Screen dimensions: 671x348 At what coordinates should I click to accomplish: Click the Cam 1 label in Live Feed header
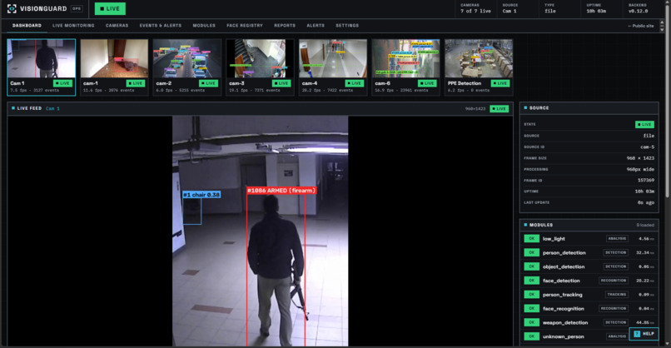click(x=52, y=109)
